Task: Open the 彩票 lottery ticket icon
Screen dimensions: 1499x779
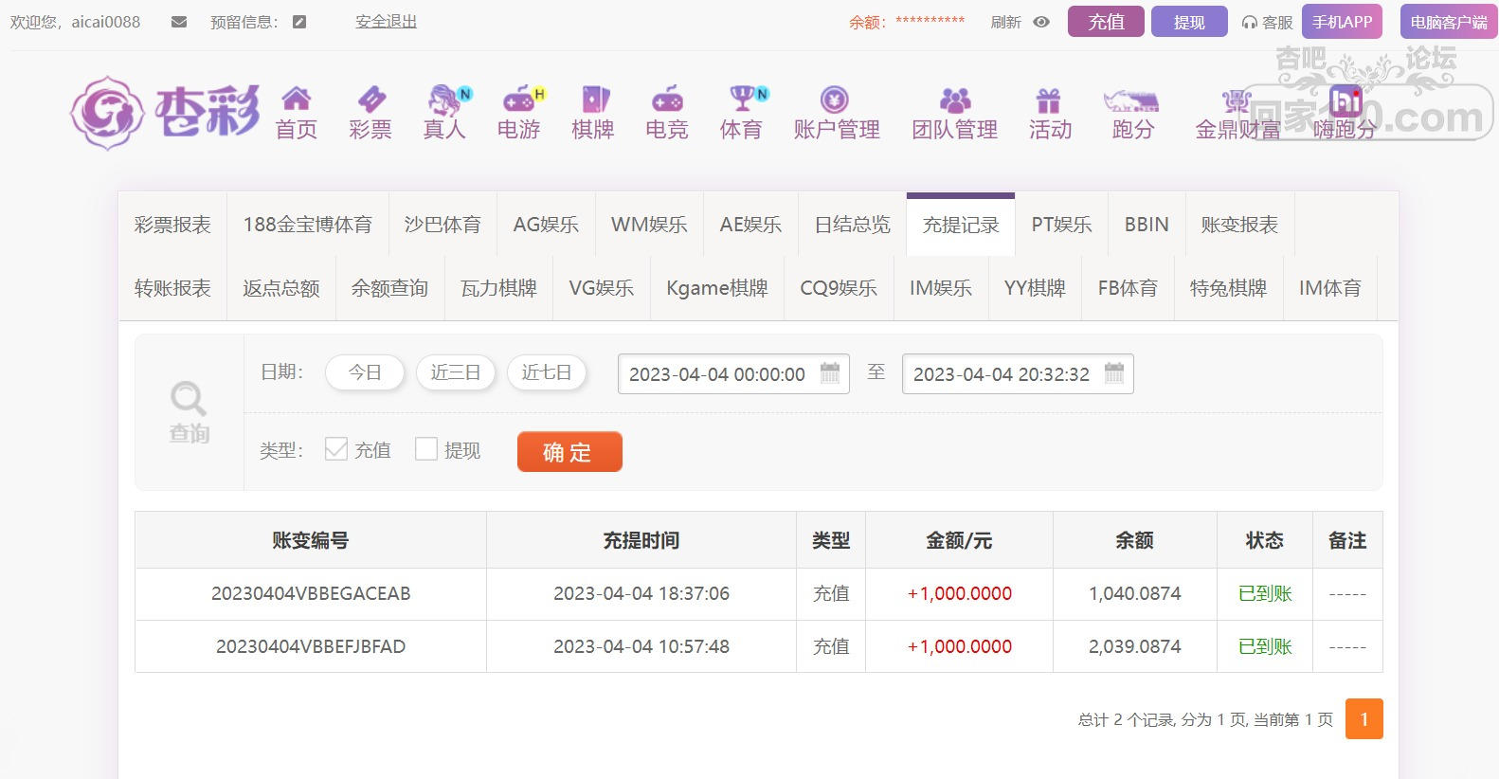Action: coord(370,99)
